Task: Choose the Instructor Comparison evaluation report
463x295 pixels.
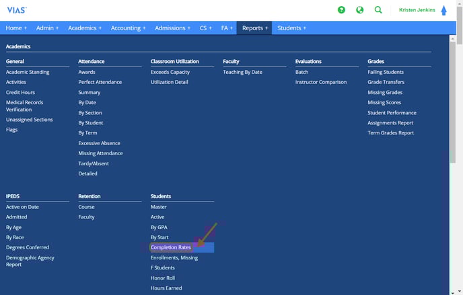Action: pyautogui.click(x=321, y=82)
